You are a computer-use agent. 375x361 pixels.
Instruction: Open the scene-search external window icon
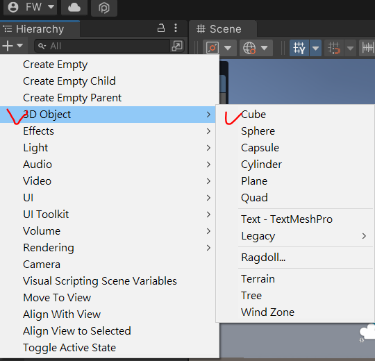click(177, 46)
